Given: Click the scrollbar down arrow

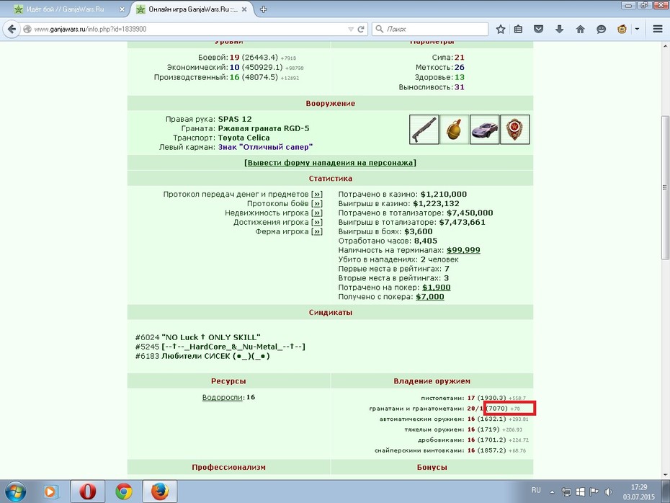Looking at the screenshot, I should [665, 474].
